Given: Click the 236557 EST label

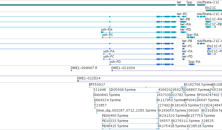Looking at the screenshot, I should pyautogui.click(x=164, y=121).
